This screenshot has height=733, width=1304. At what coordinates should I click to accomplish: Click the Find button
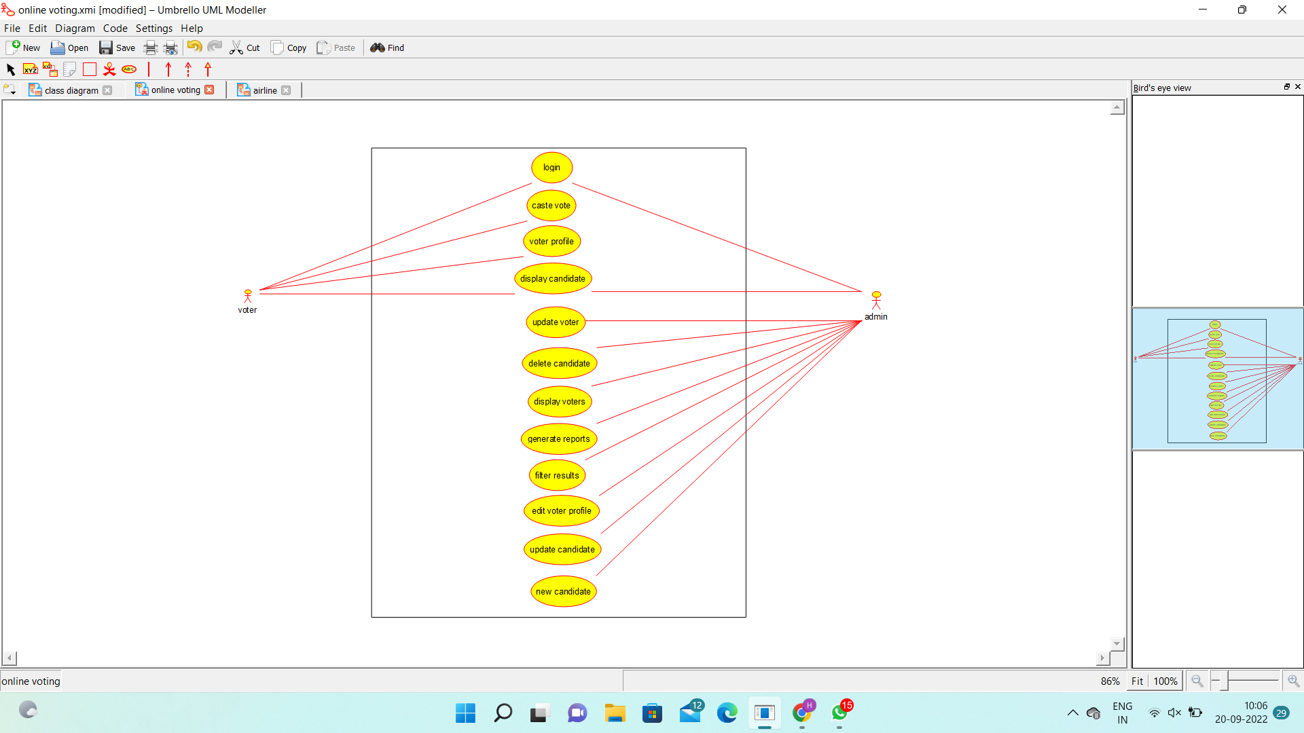pyautogui.click(x=387, y=48)
